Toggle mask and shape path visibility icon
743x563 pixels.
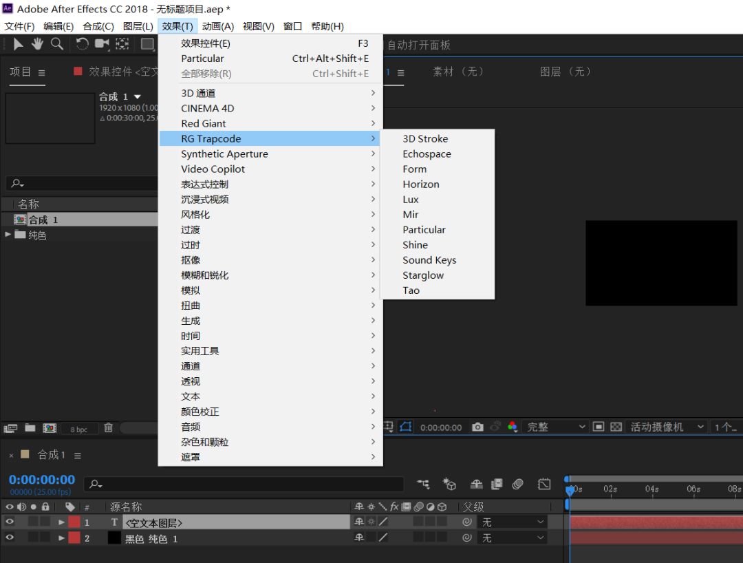[406, 427]
